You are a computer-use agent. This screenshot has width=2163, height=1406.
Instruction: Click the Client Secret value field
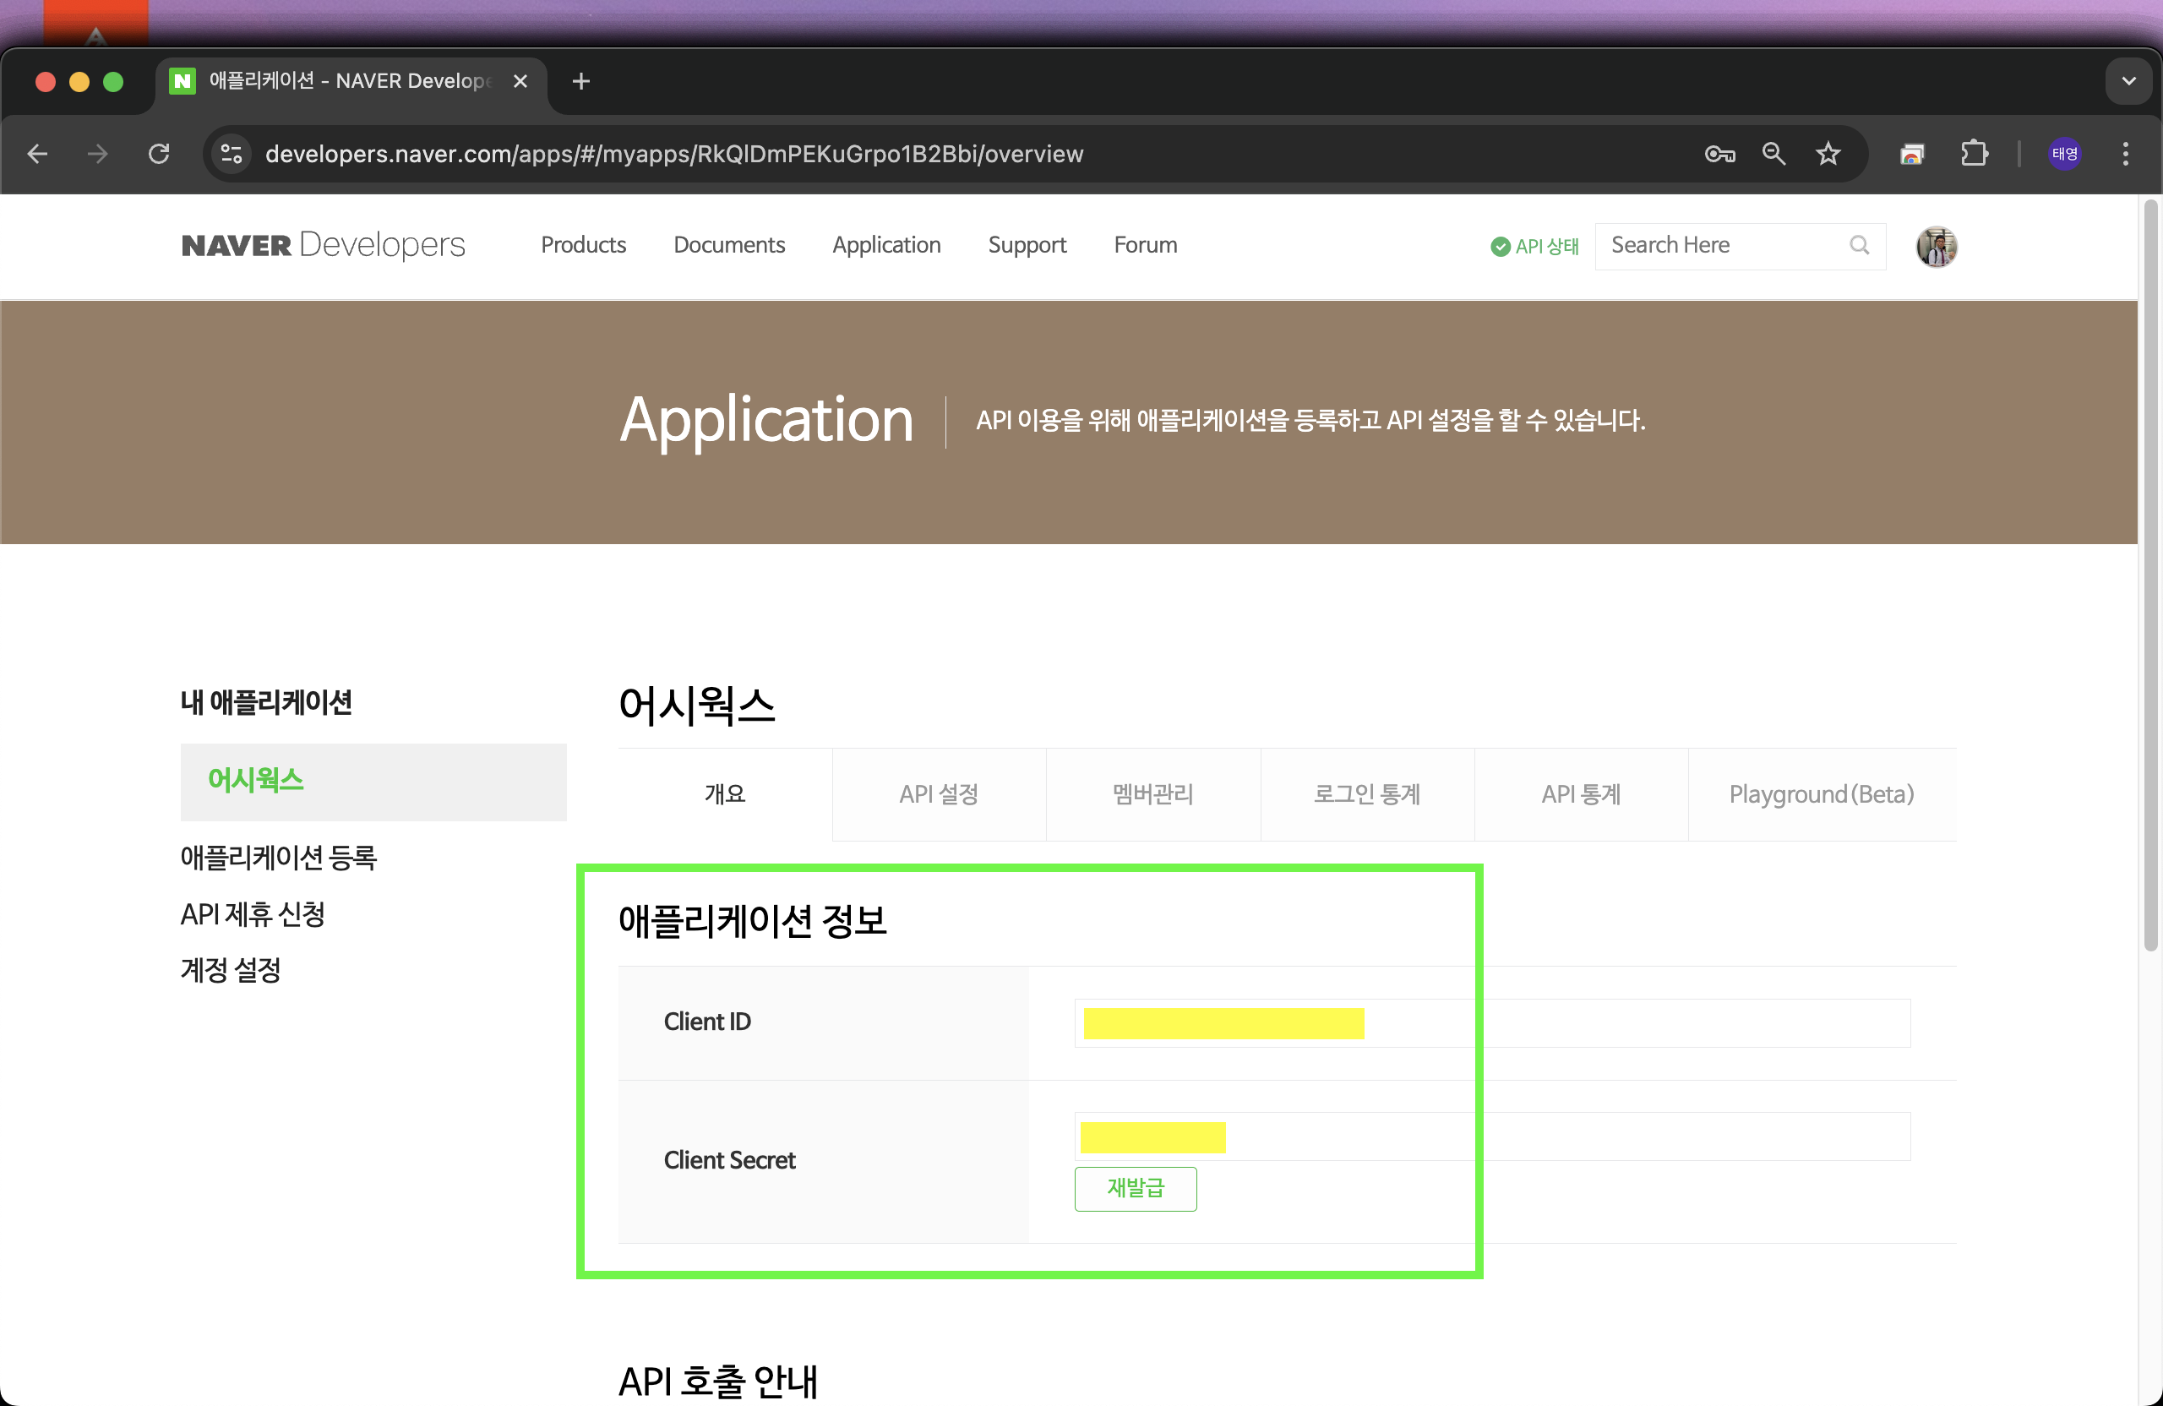pyautogui.click(x=1492, y=1136)
